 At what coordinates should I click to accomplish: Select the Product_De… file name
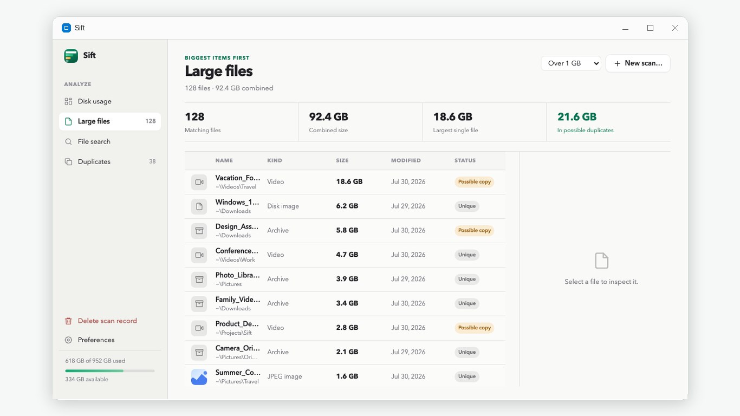coord(237,324)
